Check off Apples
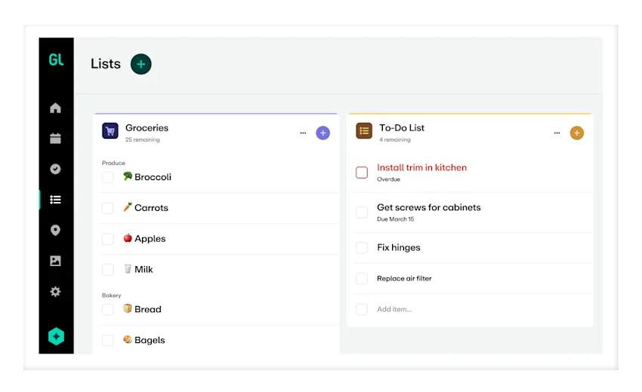 pos(108,239)
